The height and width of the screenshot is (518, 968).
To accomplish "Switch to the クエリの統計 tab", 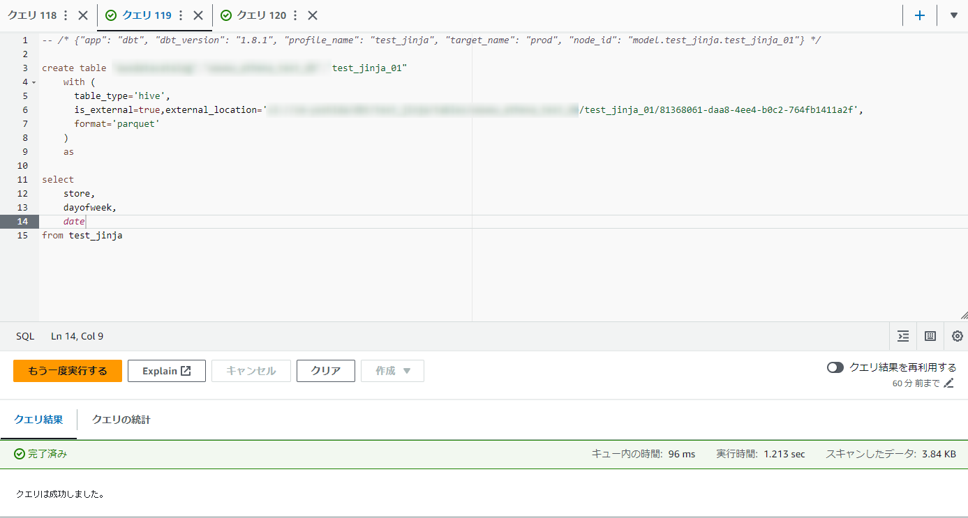I will pyautogui.click(x=121, y=420).
